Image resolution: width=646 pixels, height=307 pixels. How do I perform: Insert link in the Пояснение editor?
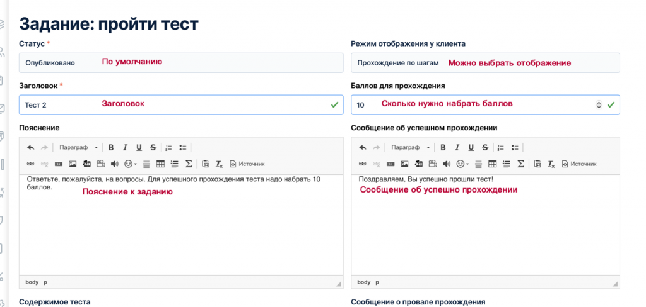pyautogui.click(x=30, y=164)
